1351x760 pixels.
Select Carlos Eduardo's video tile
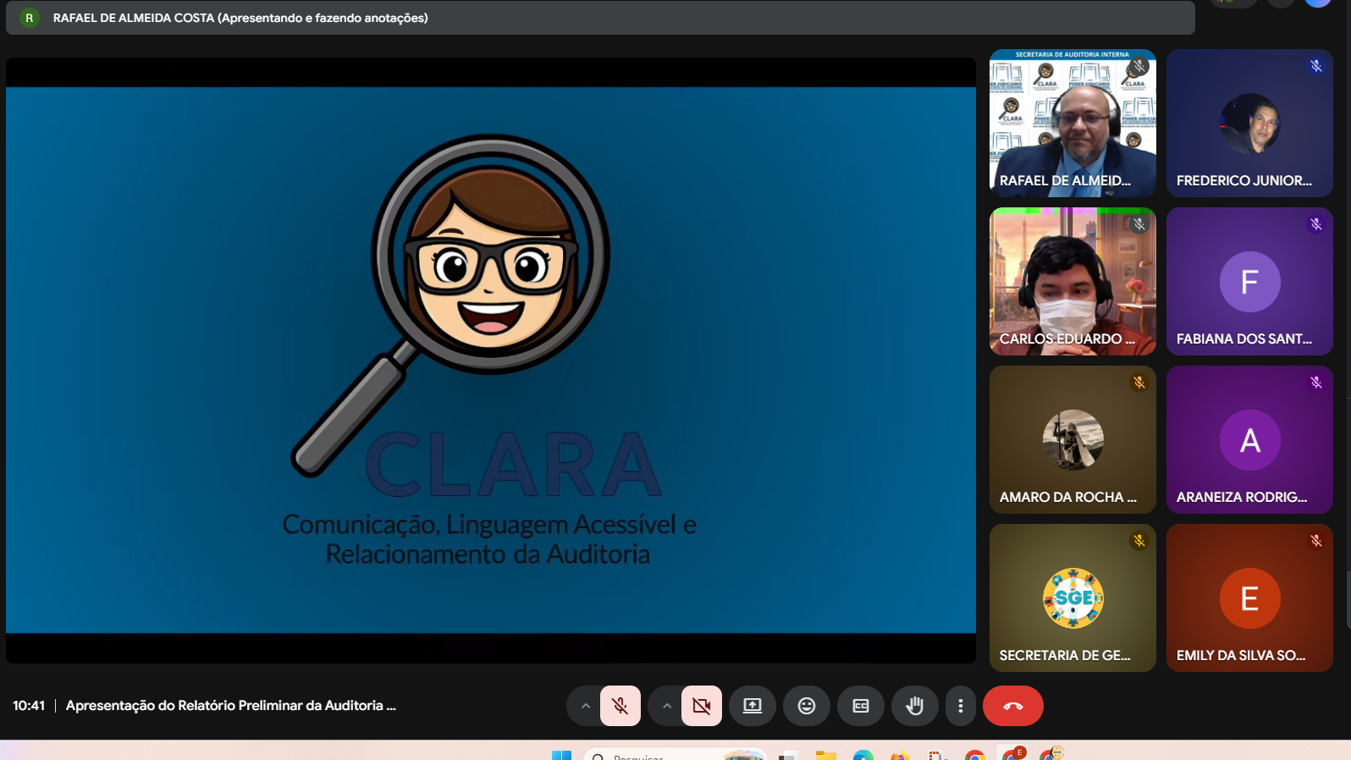(1073, 281)
